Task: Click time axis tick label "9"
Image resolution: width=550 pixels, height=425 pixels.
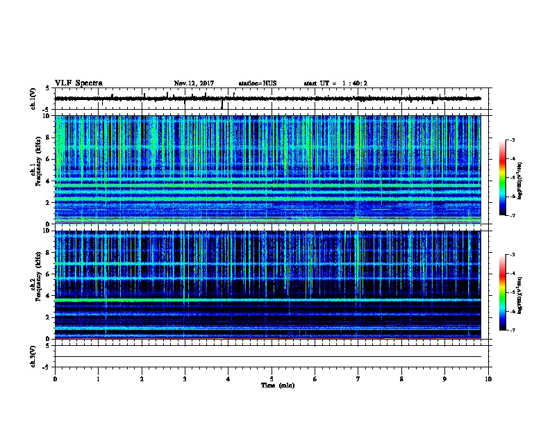Action: (x=444, y=379)
